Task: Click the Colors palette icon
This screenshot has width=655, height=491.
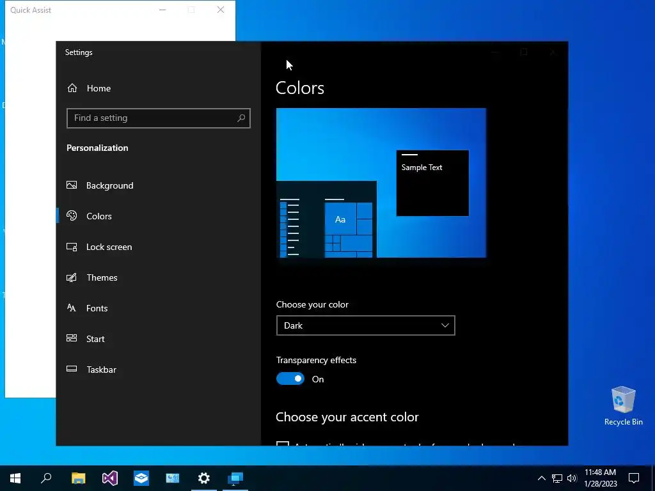Action: (x=72, y=215)
